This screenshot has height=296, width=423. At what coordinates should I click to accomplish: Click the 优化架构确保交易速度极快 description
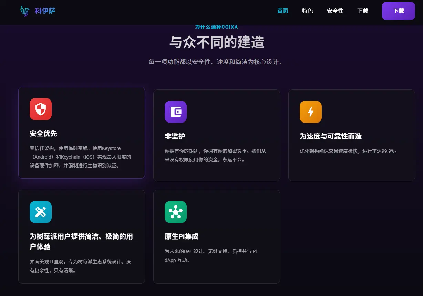[x=349, y=151]
